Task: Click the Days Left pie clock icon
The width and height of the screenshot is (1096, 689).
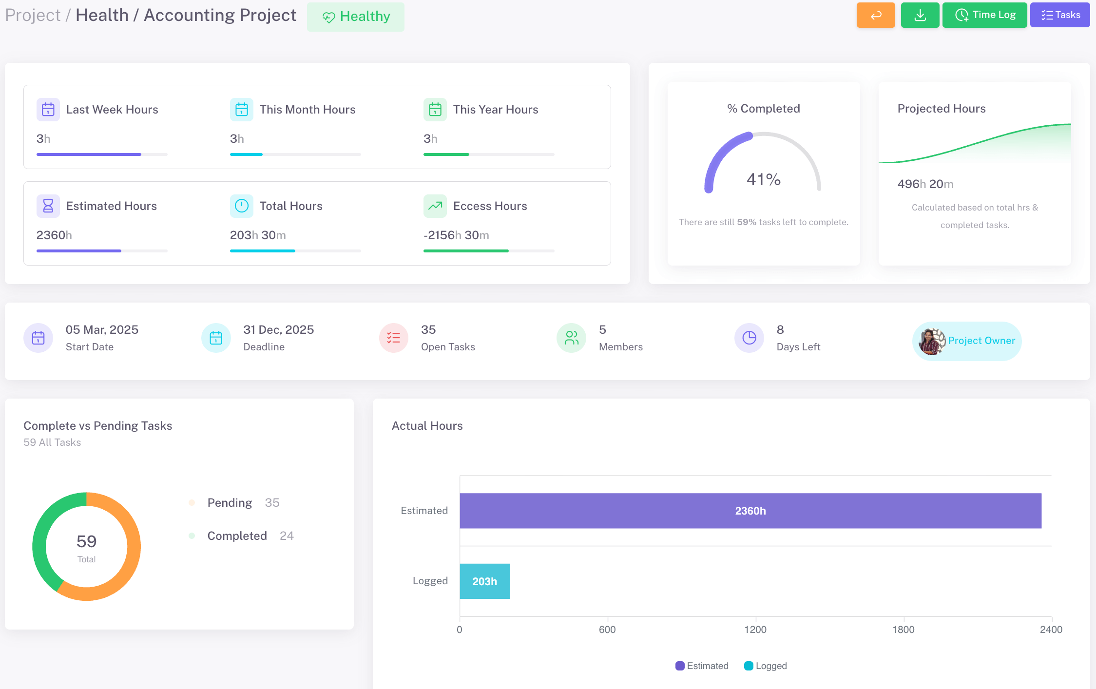Action: coord(749,338)
